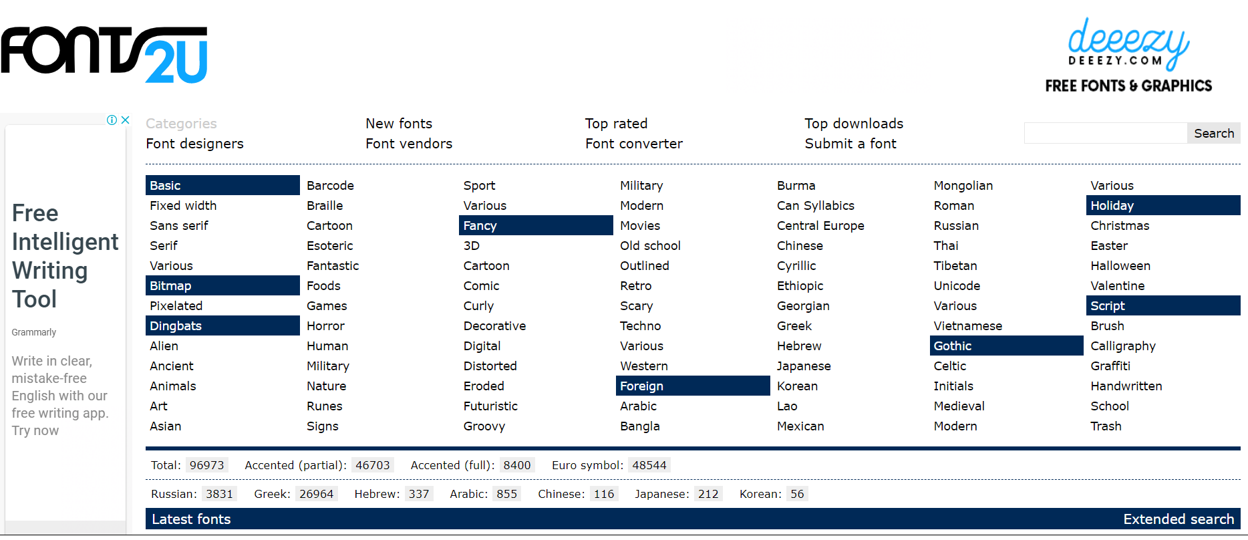Open the 3D fonts category
The width and height of the screenshot is (1248, 540).
(x=472, y=245)
